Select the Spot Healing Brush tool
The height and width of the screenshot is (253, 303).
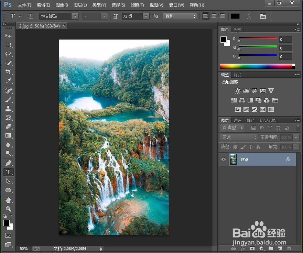[8, 90]
